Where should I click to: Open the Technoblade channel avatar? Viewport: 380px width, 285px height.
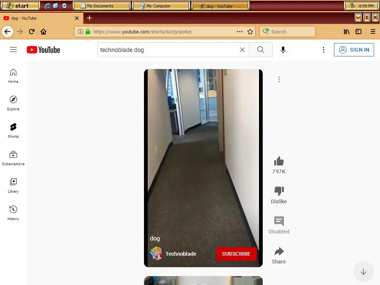click(156, 253)
